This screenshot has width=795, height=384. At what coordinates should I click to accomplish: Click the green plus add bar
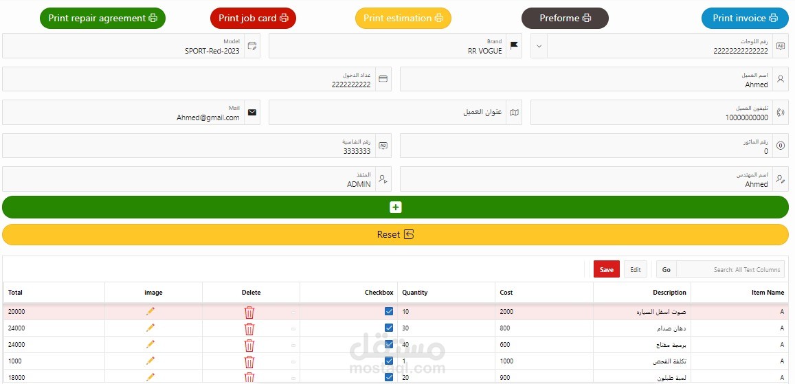coord(396,207)
